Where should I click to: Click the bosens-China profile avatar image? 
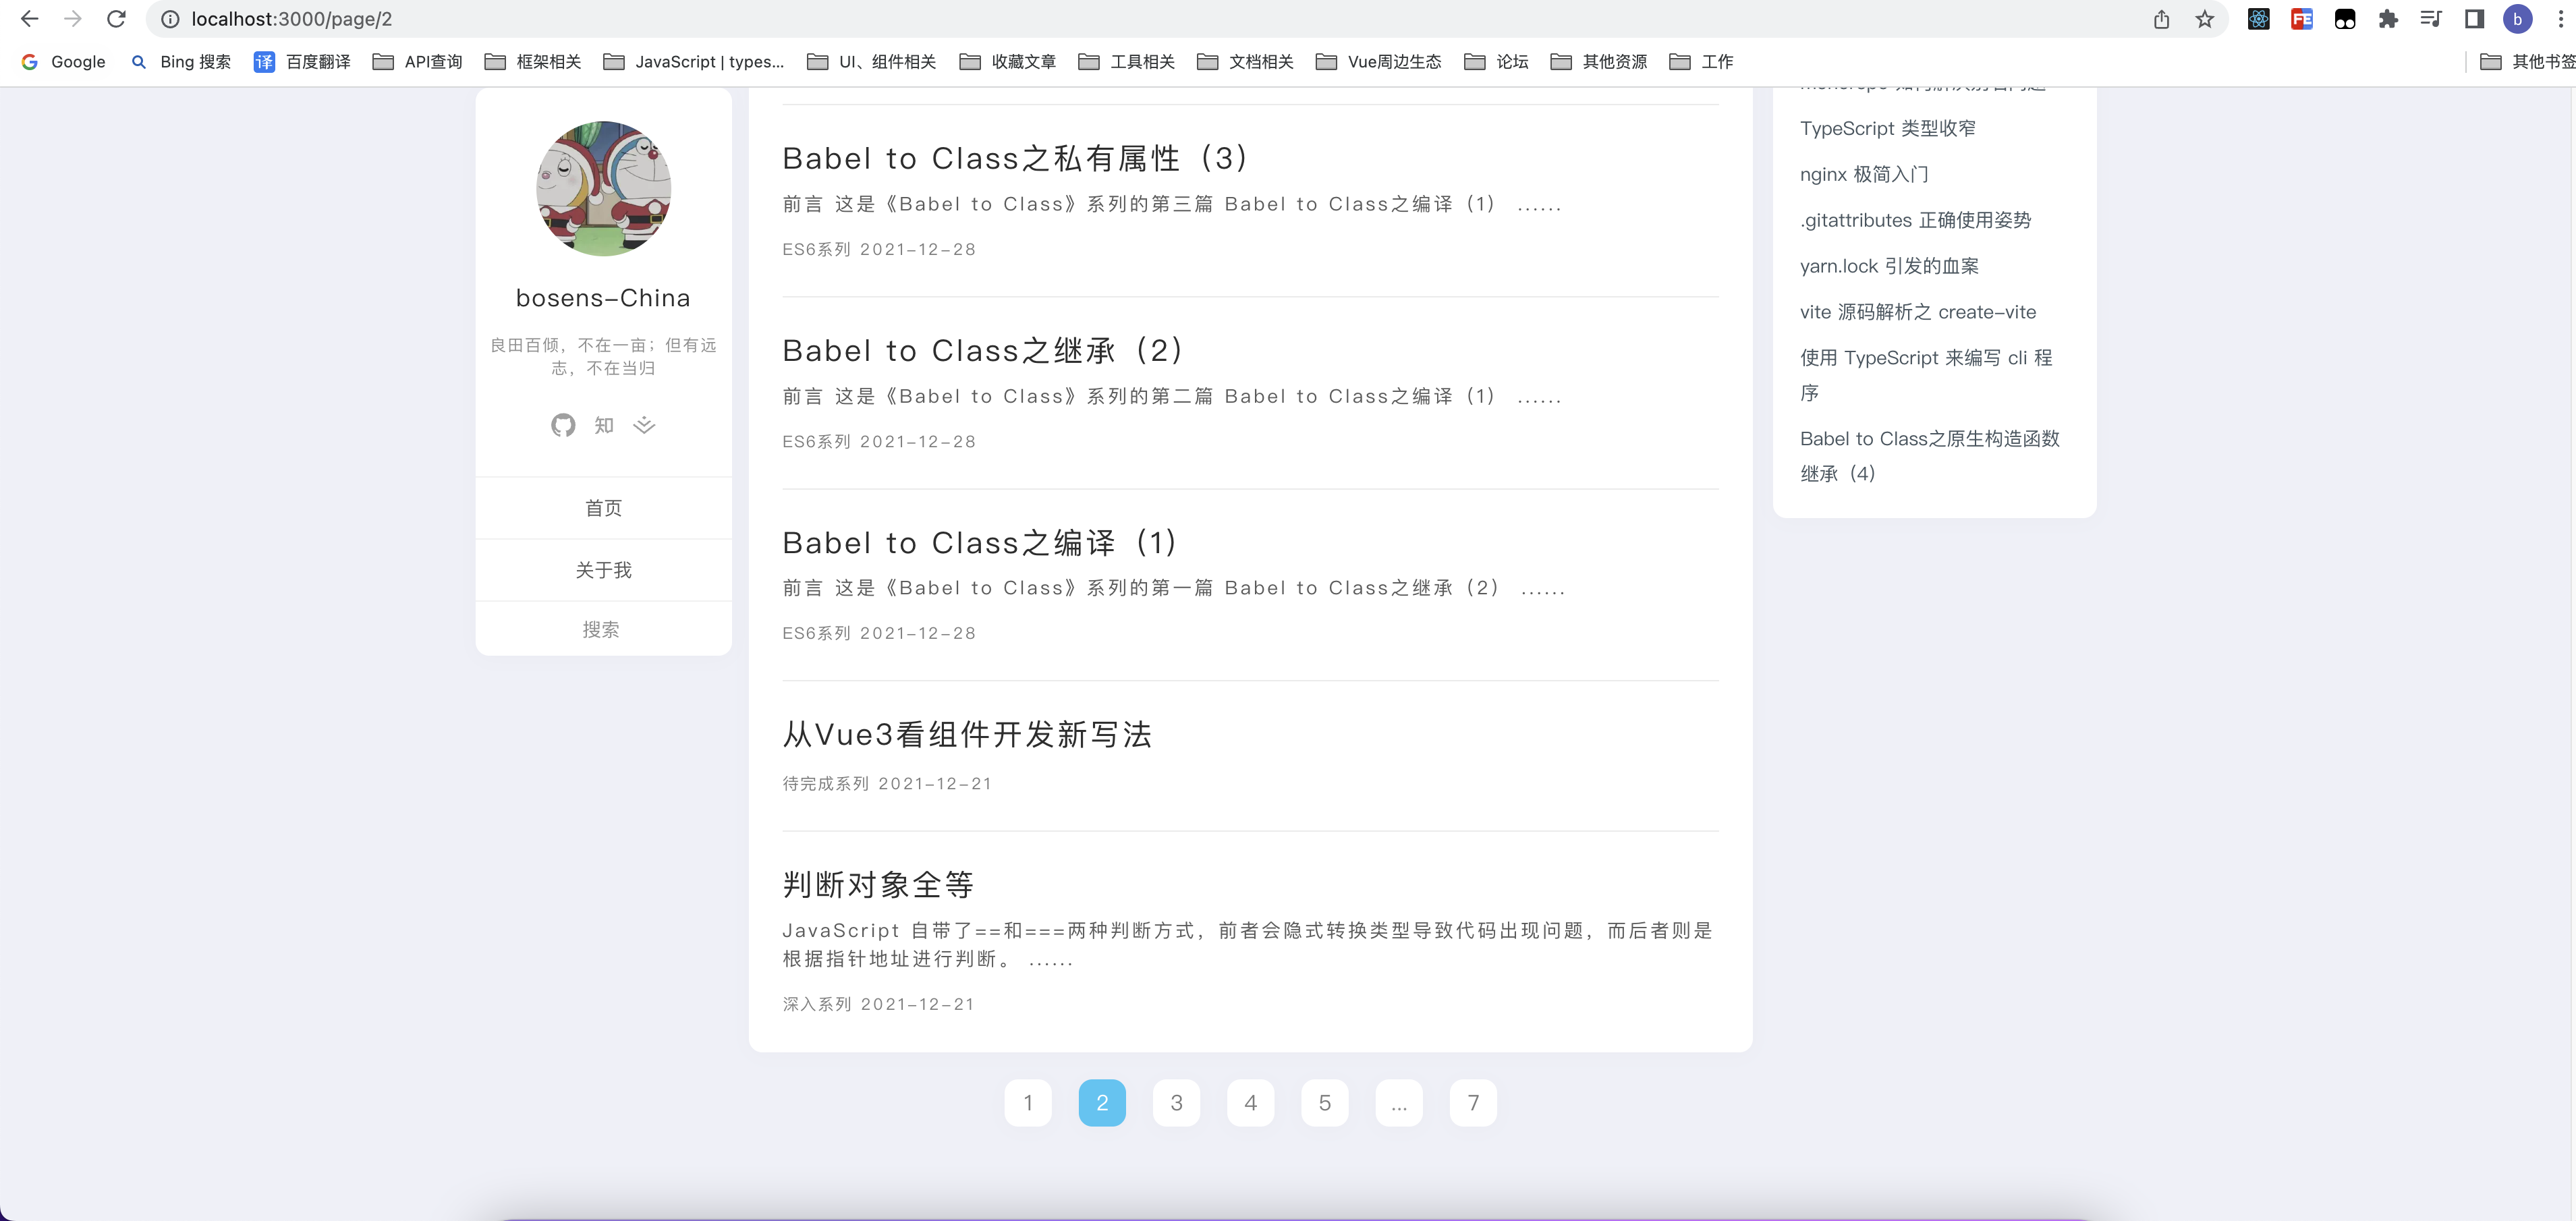pos(603,188)
